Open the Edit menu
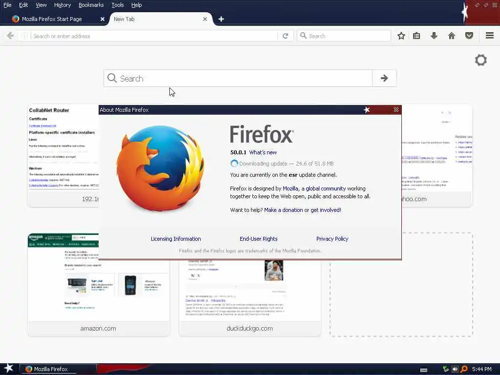 pos(23,5)
